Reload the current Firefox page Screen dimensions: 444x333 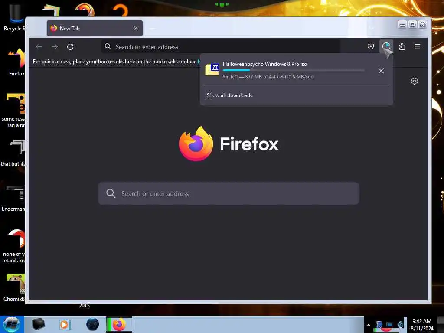(70, 47)
